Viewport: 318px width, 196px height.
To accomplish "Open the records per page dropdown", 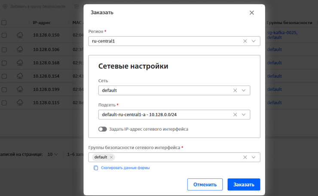I will pyautogui.click(x=53, y=154).
